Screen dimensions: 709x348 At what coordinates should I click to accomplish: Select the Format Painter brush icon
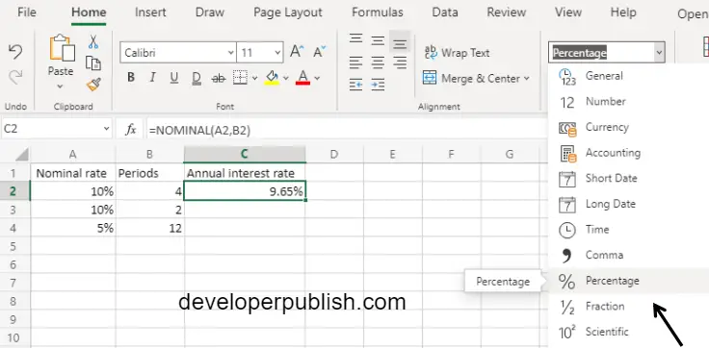[93, 84]
